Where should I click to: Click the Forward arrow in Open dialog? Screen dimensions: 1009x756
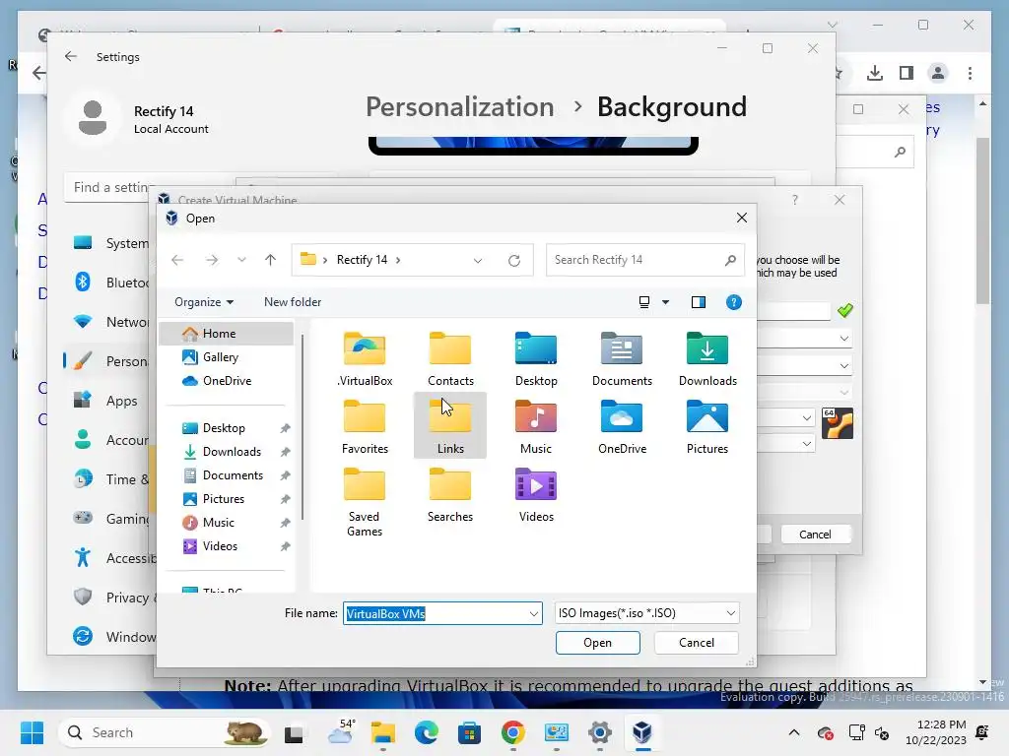point(212,260)
